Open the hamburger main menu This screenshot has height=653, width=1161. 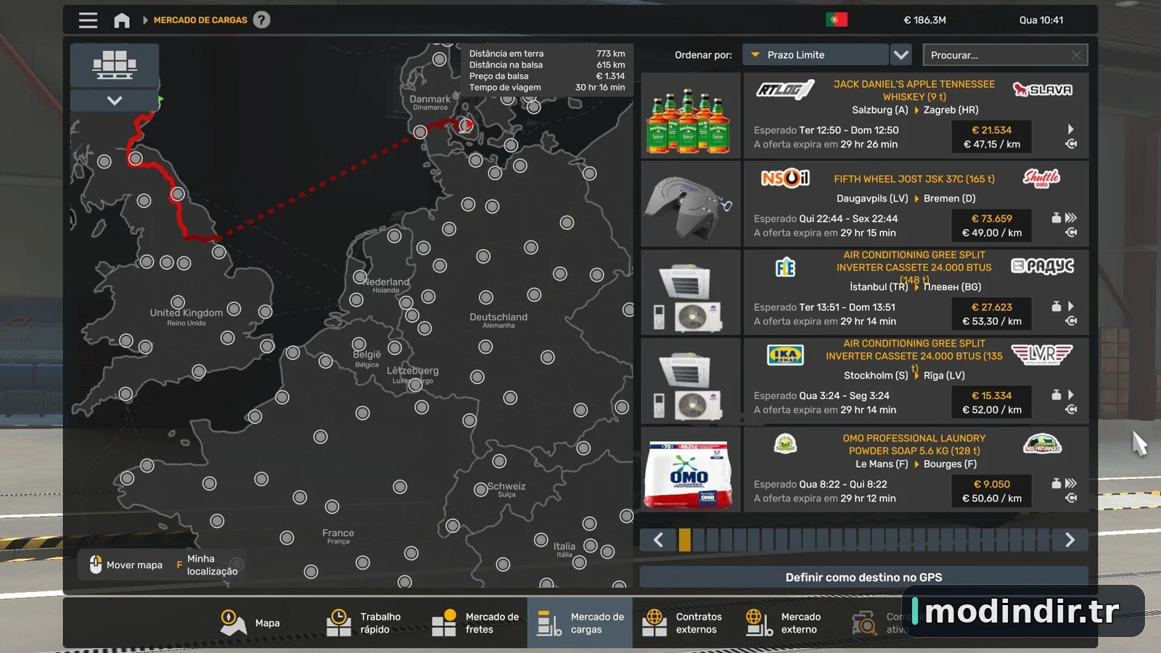click(x=88, y=20)
